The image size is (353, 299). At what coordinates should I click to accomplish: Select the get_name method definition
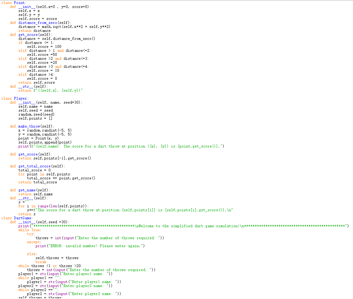click(x=27, y=190)
